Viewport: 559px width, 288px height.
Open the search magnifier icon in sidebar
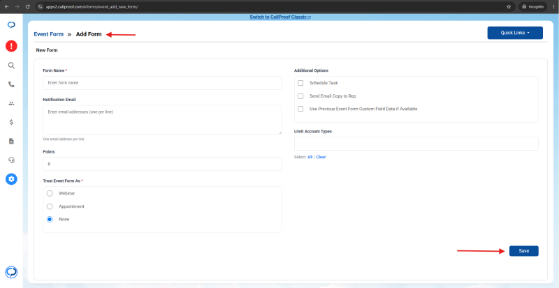(11, 66)
